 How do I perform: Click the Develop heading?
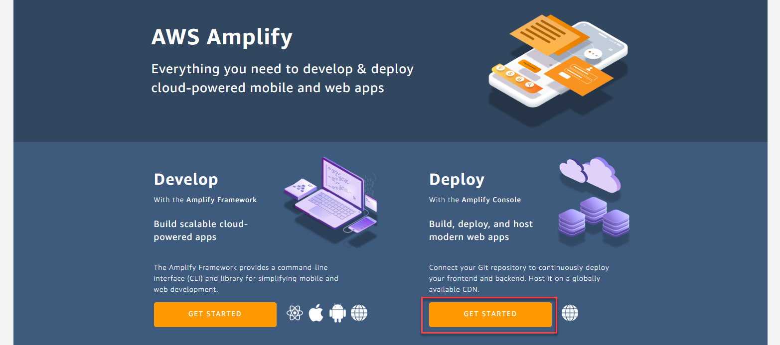pos(186,179)
